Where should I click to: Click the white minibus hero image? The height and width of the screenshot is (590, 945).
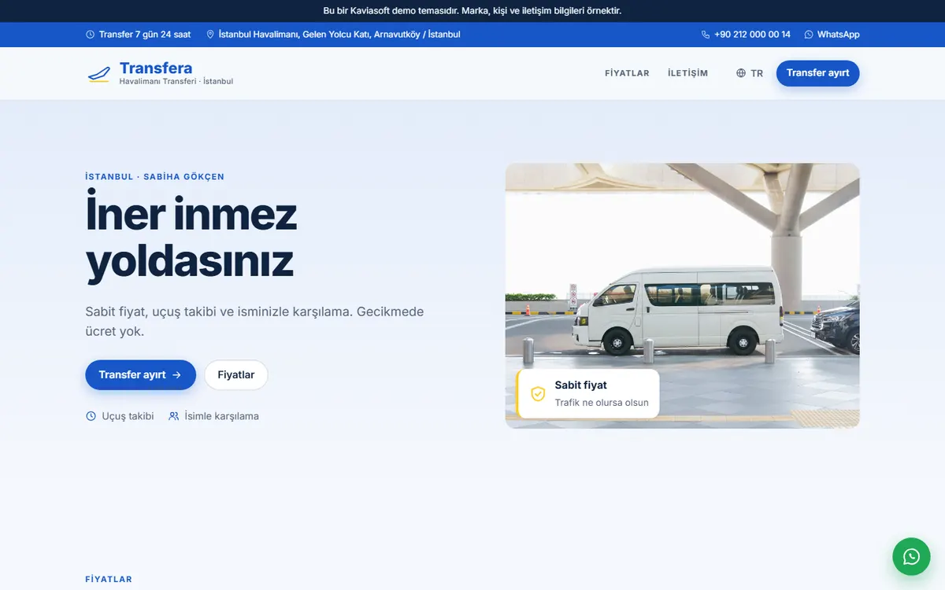682,296
